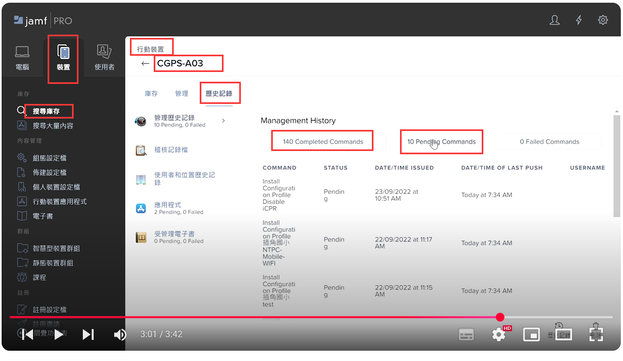
Task: Show 10 Pending Commands
Action: 441,142
